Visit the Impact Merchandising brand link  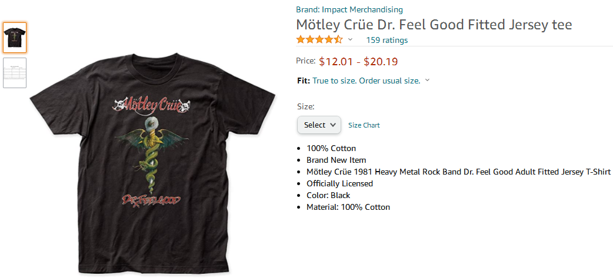(x=349, y=9)
